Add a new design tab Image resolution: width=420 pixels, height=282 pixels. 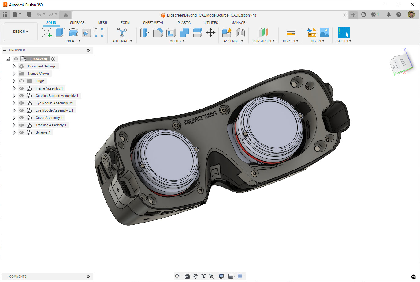tap(353, 15)
